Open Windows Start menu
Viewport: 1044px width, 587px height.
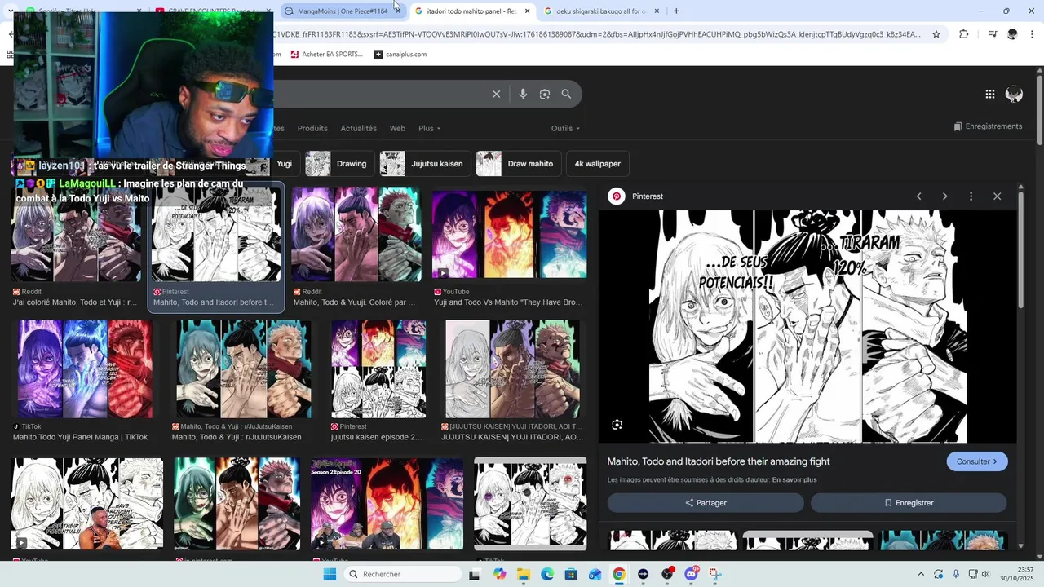click(330, 574)
